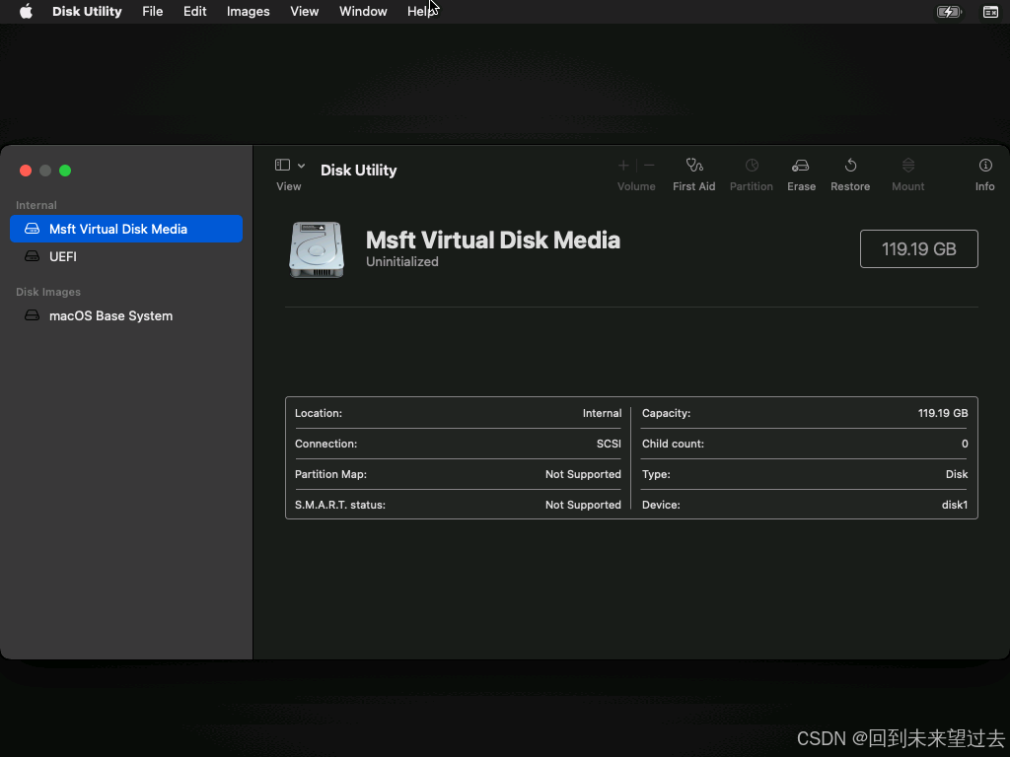Viewport: 1010px width, 757px height.
Task: Click the disk icon next to UEFI
Action: [32, 256]
